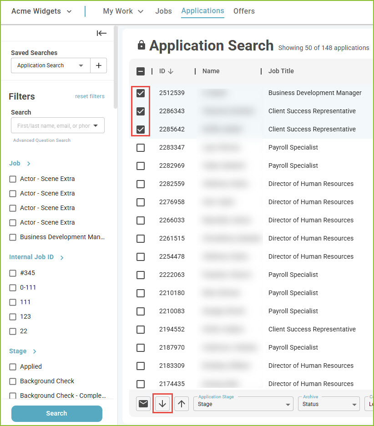Click the Name column header
Screen dimensions: 374x426
coord(211,71)
